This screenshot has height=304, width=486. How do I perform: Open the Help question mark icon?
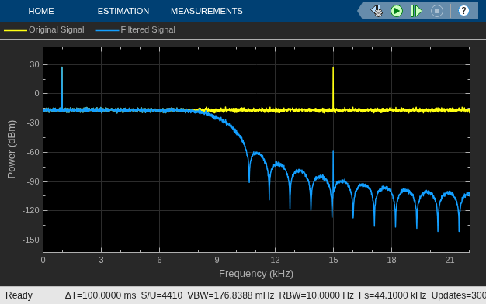click(463, 11)
